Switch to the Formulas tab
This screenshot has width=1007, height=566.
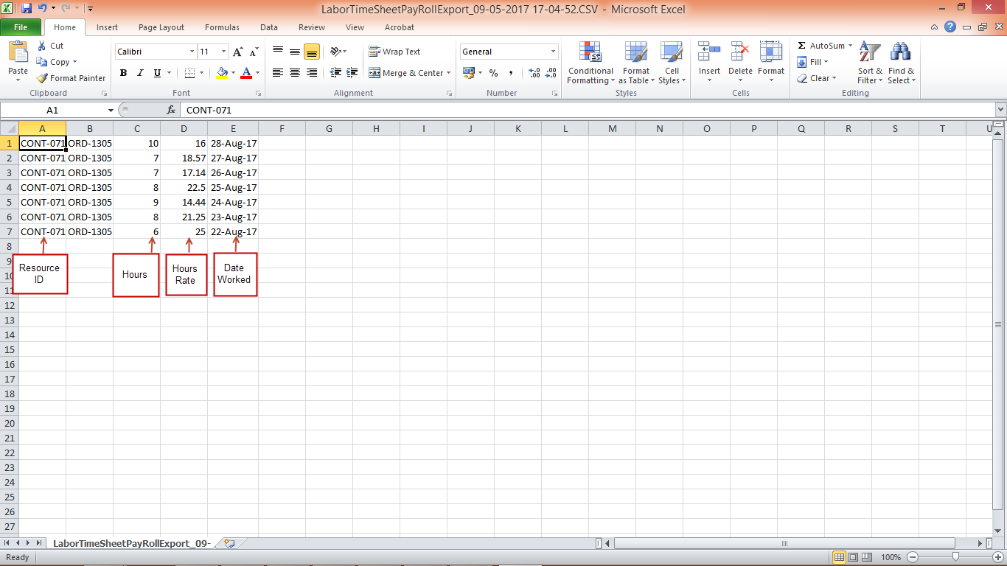coord(222,27)
